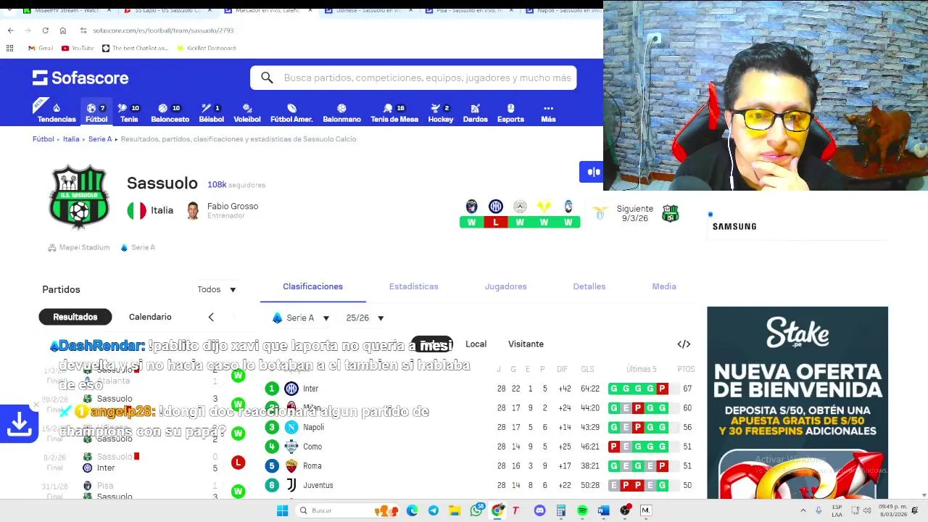
Task: Open the Fútbol breadcrumb link
Action: [43, 138]
